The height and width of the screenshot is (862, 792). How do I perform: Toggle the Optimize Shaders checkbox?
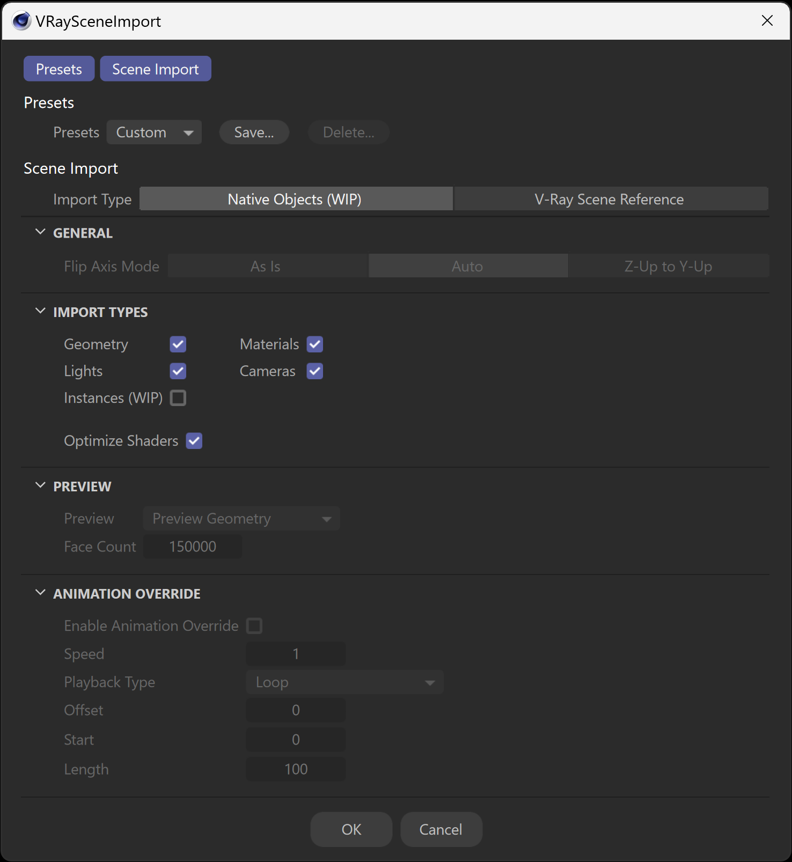pos(194,441)
